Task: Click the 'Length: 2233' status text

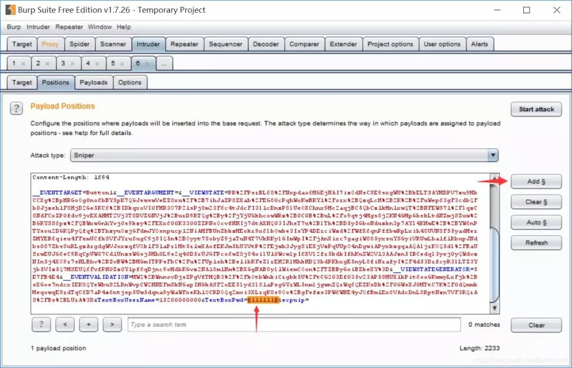Action: (x=479, y=348)
